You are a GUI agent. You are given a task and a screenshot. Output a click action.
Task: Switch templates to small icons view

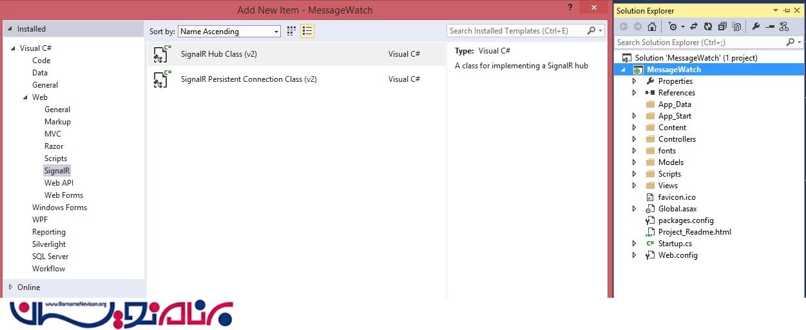pos(291,31)
